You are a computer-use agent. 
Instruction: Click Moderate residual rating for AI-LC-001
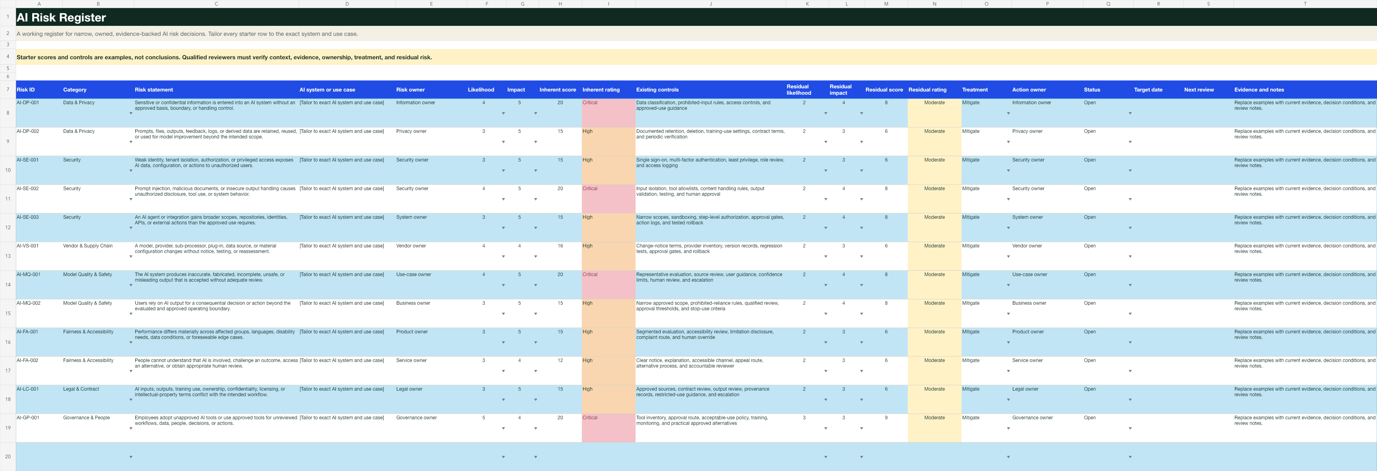[934, 399]
